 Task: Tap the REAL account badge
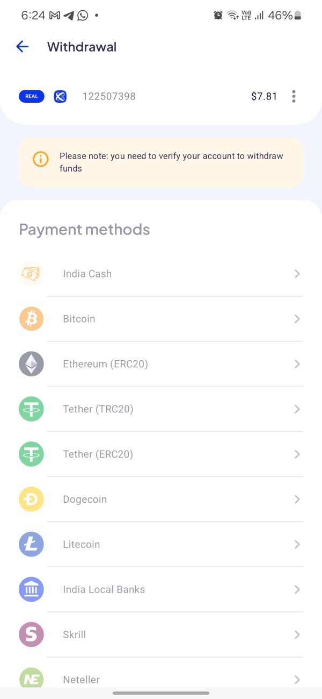click(x=32, y=96)
